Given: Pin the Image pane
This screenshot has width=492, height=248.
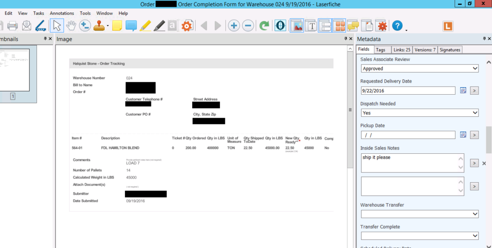Looking at the screenshot, I should [346, 39].
